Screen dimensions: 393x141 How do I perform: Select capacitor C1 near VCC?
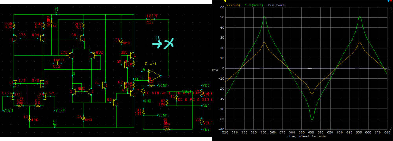[x=51, y=23]
